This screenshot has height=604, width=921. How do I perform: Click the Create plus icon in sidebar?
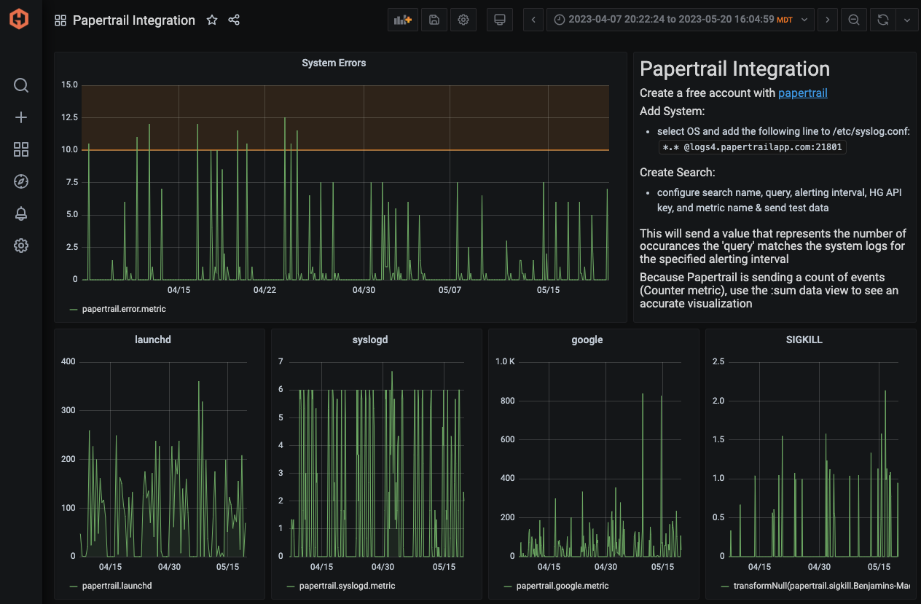[x=21, y=117]
